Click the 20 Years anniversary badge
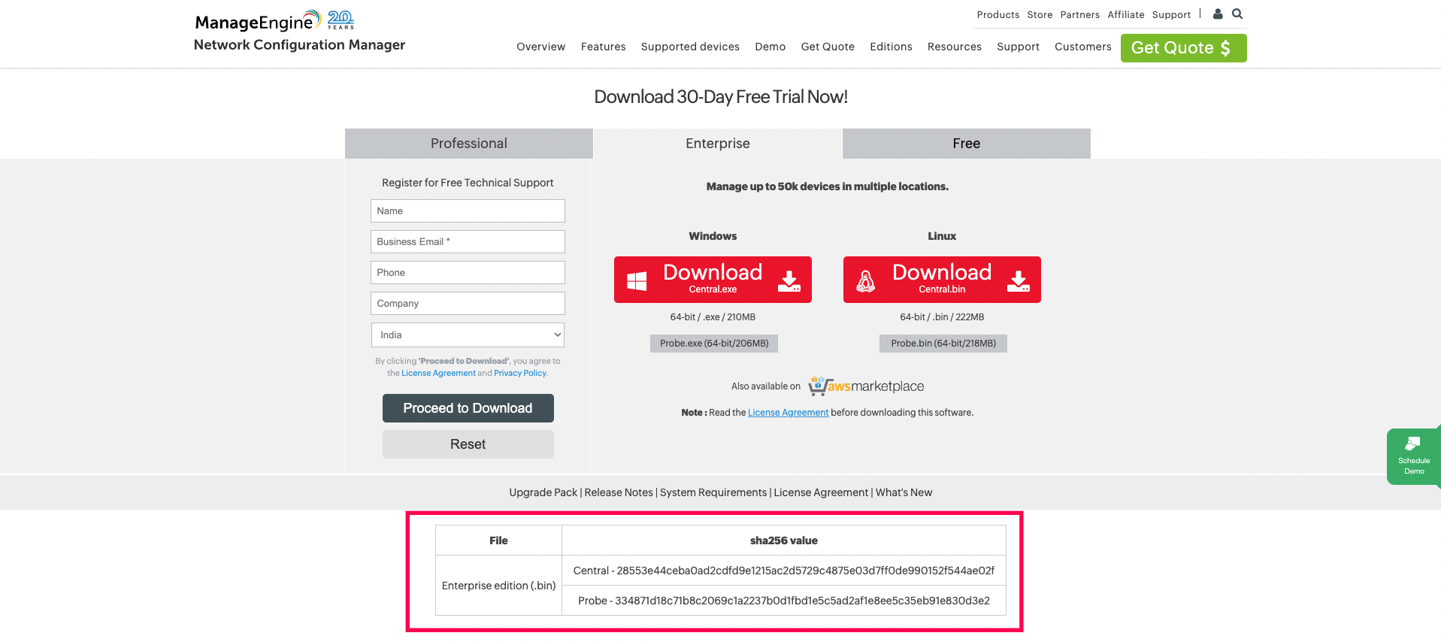This screenshot has width=1441, height=642. pos(341,20)
